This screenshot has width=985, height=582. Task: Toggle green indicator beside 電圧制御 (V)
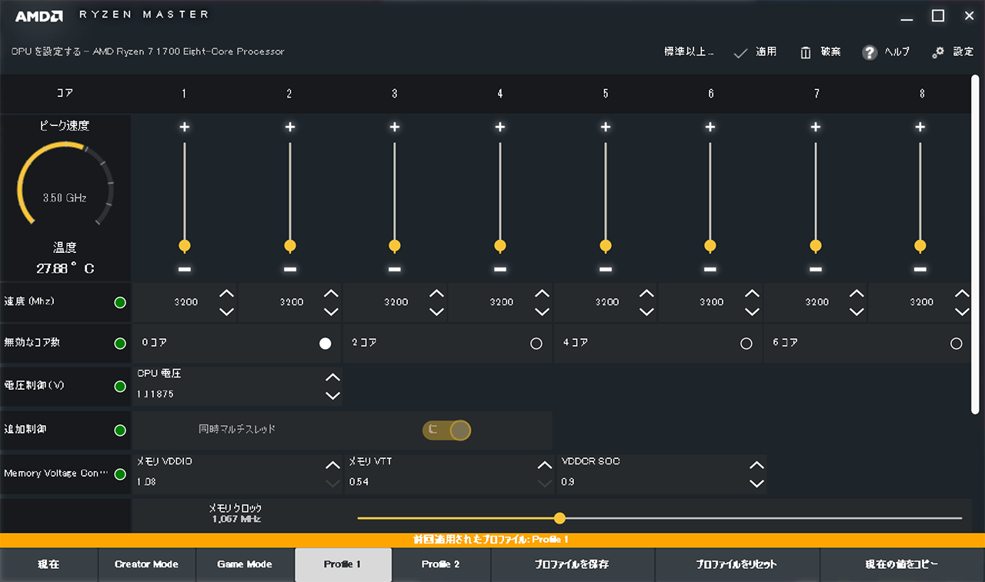pyautogui.click(x=120, y=386)
